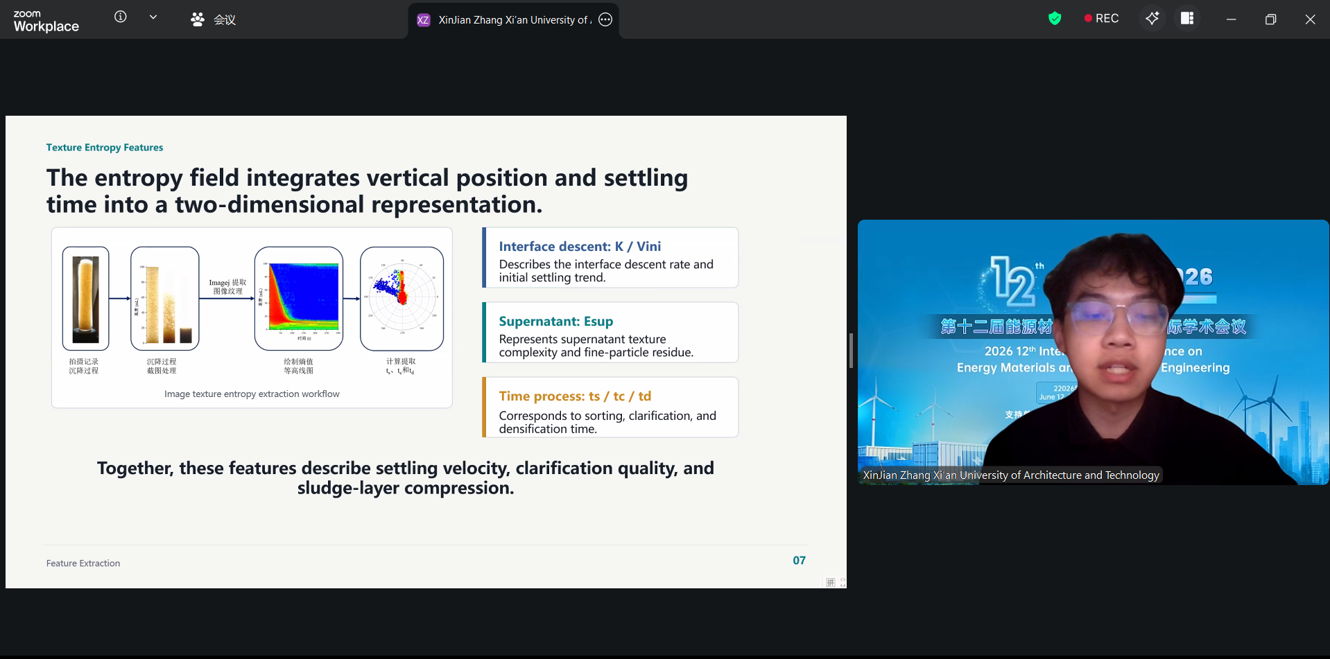Click the shared slide content area
The height and width of the screenshot is (659, 1330).
point(426,352)
